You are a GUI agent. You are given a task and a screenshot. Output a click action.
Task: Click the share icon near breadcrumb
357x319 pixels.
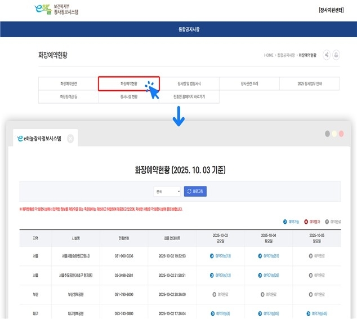[327, 55]
